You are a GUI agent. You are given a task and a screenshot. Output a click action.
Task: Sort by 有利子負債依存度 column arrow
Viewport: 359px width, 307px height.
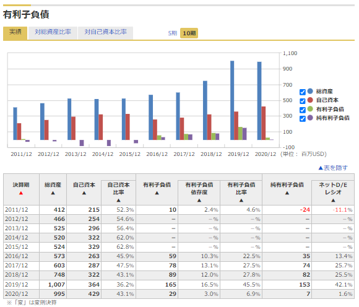coord(199,201)
